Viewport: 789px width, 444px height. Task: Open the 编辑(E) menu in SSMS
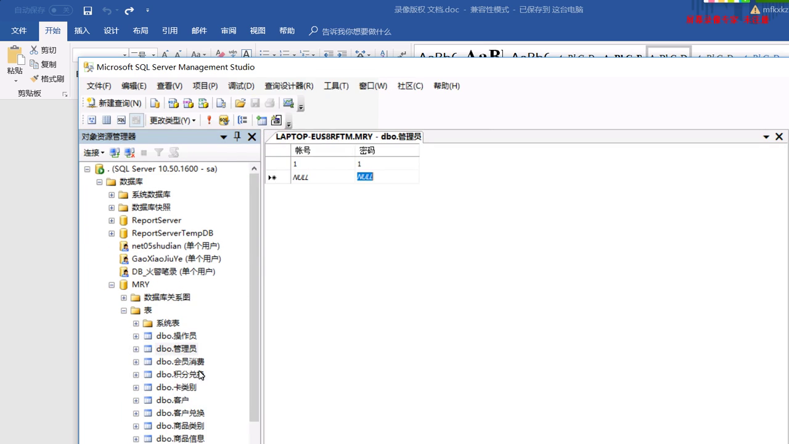pyautogui.click(x=134, y=86)
